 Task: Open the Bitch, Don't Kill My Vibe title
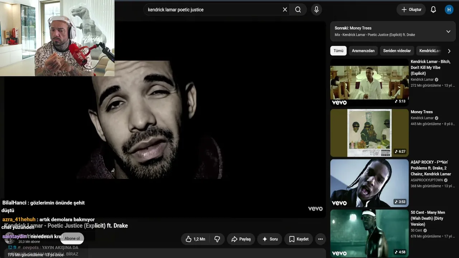point(430,68)
